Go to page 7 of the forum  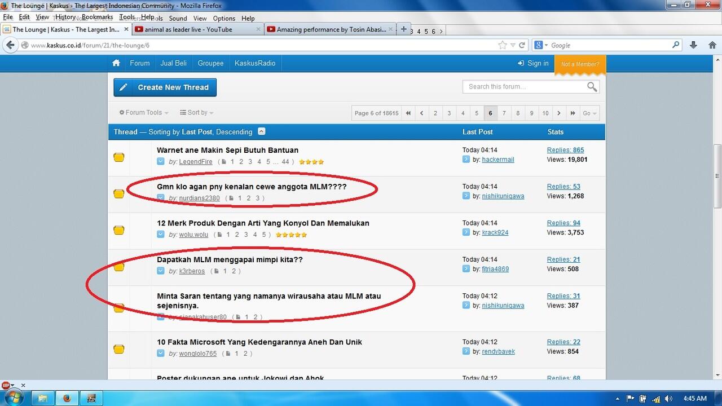click(x=504, y=113)
